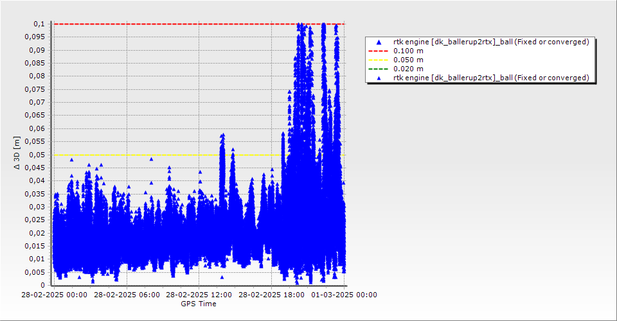
Task: Select the '0.020 m' legend label
Action: click(x=409, y=69)
